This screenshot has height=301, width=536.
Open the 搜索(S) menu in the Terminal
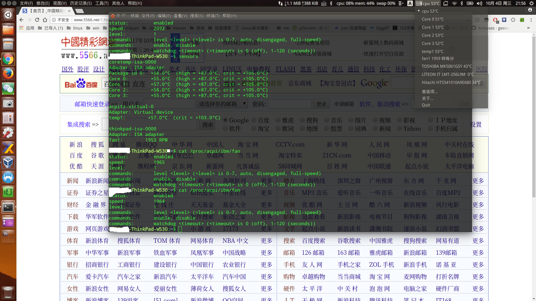click(x=197, y=16)
